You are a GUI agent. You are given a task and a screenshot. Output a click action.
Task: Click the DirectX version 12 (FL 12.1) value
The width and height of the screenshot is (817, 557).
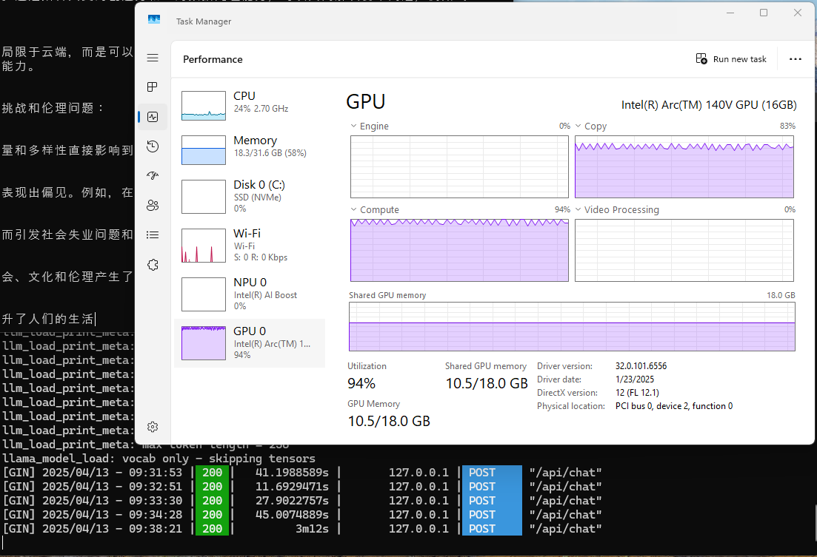coord(637,393)
